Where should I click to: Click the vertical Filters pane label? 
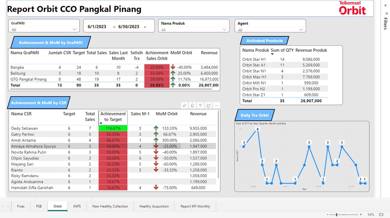point(386,23)
